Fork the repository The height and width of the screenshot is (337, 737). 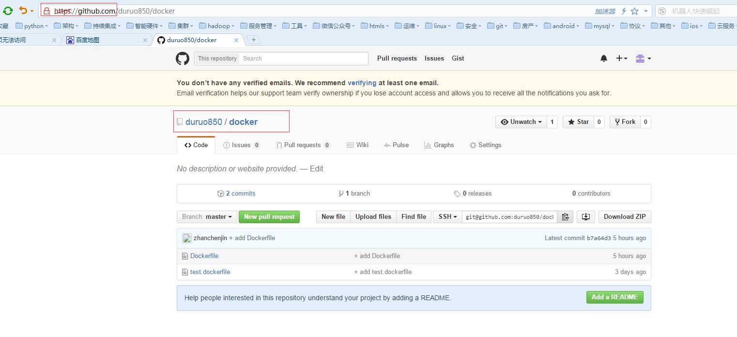click(x=625, y=122)
